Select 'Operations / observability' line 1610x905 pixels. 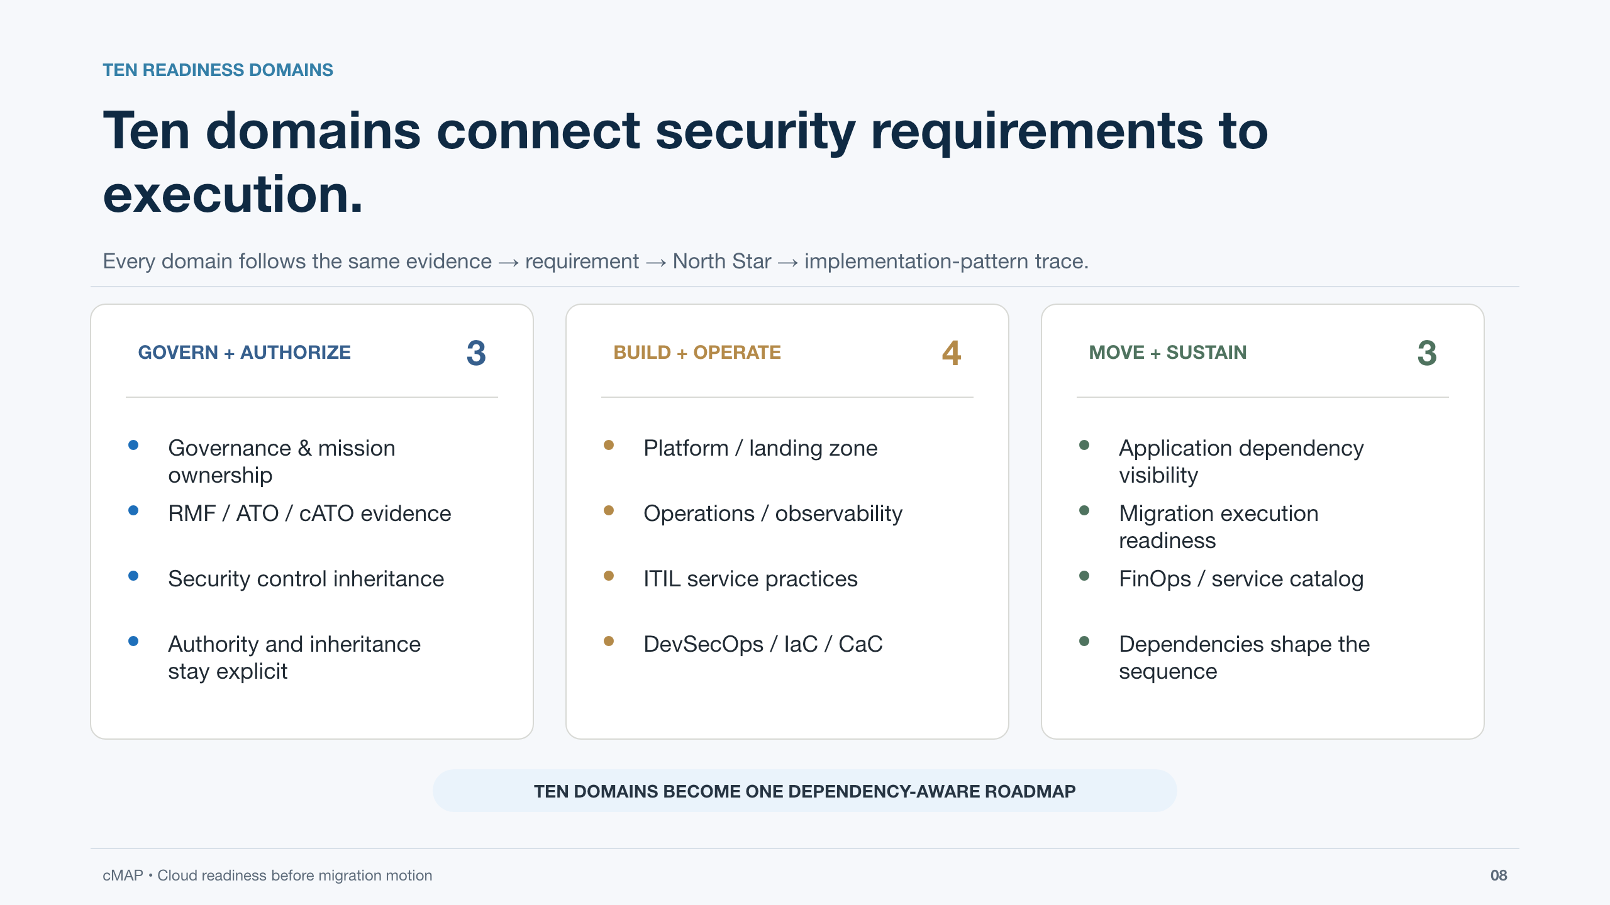tap(773, 513)
